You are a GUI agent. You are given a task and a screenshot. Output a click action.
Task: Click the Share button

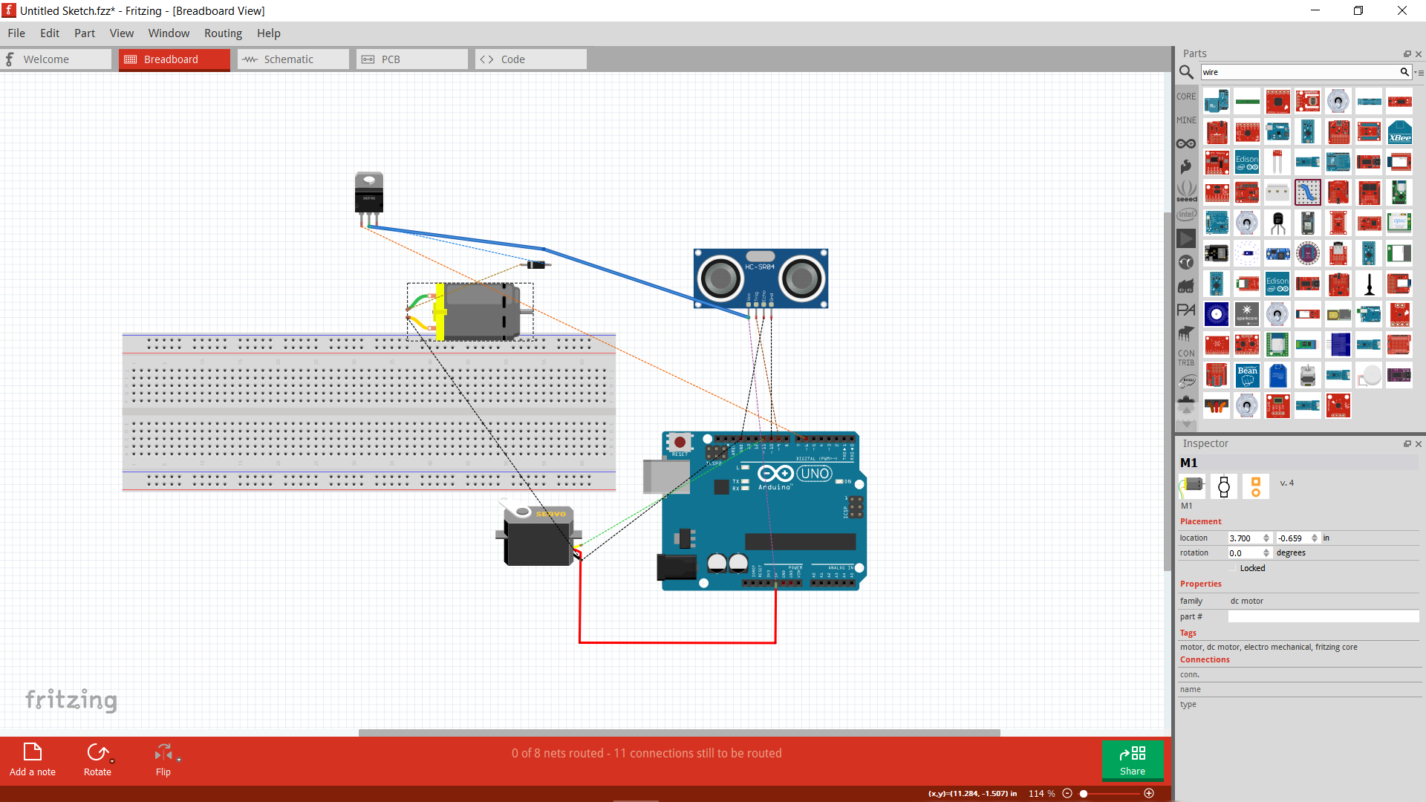pos(1133,761)
